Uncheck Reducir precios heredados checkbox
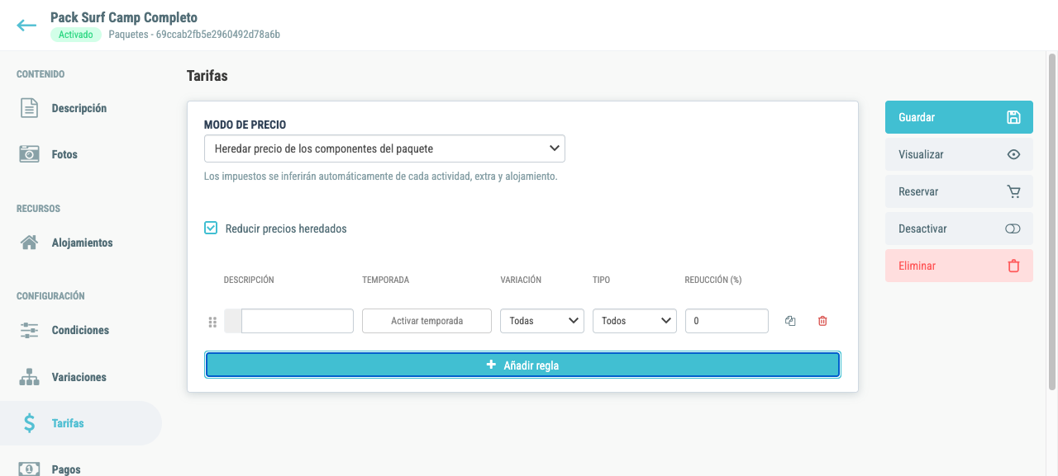The height and width of the screenshot is (476, 1058). point(211,228)
